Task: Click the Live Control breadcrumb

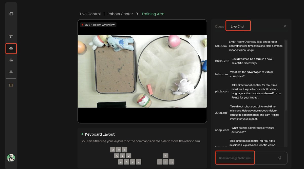Action: coord(90,14)
